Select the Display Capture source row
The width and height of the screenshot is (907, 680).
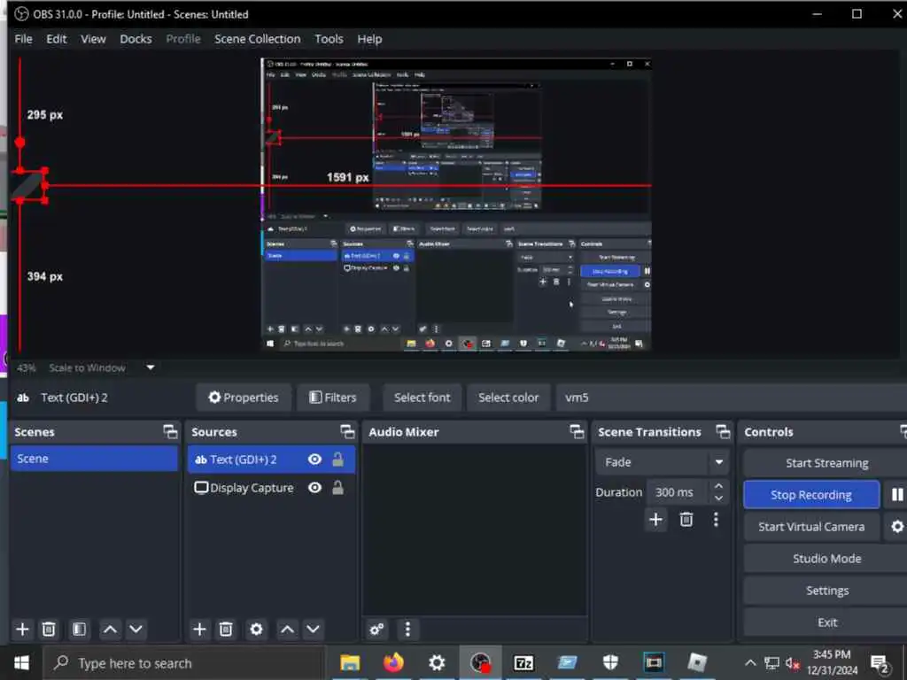point(271,488)
